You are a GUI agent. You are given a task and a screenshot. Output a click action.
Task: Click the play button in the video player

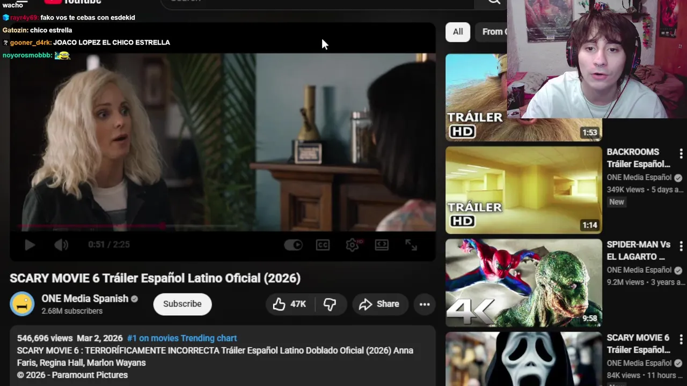tap(30, 245)
